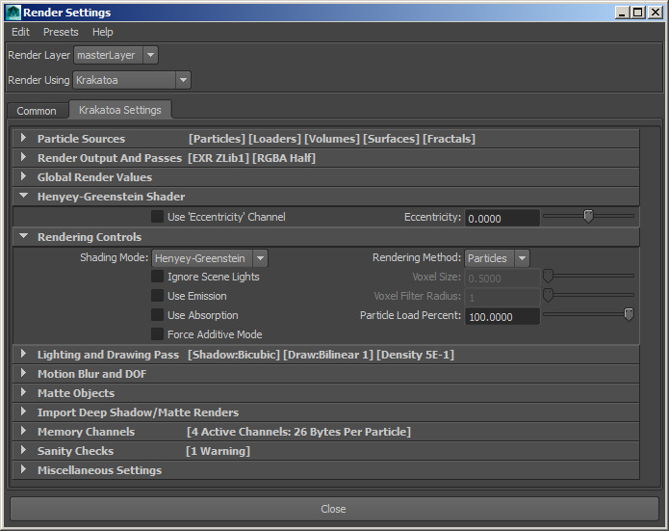Click '[4 Active Channels: 26 Bytes Per Particle]' text
The height and width of the screenshot is (531, 669).
298,432
